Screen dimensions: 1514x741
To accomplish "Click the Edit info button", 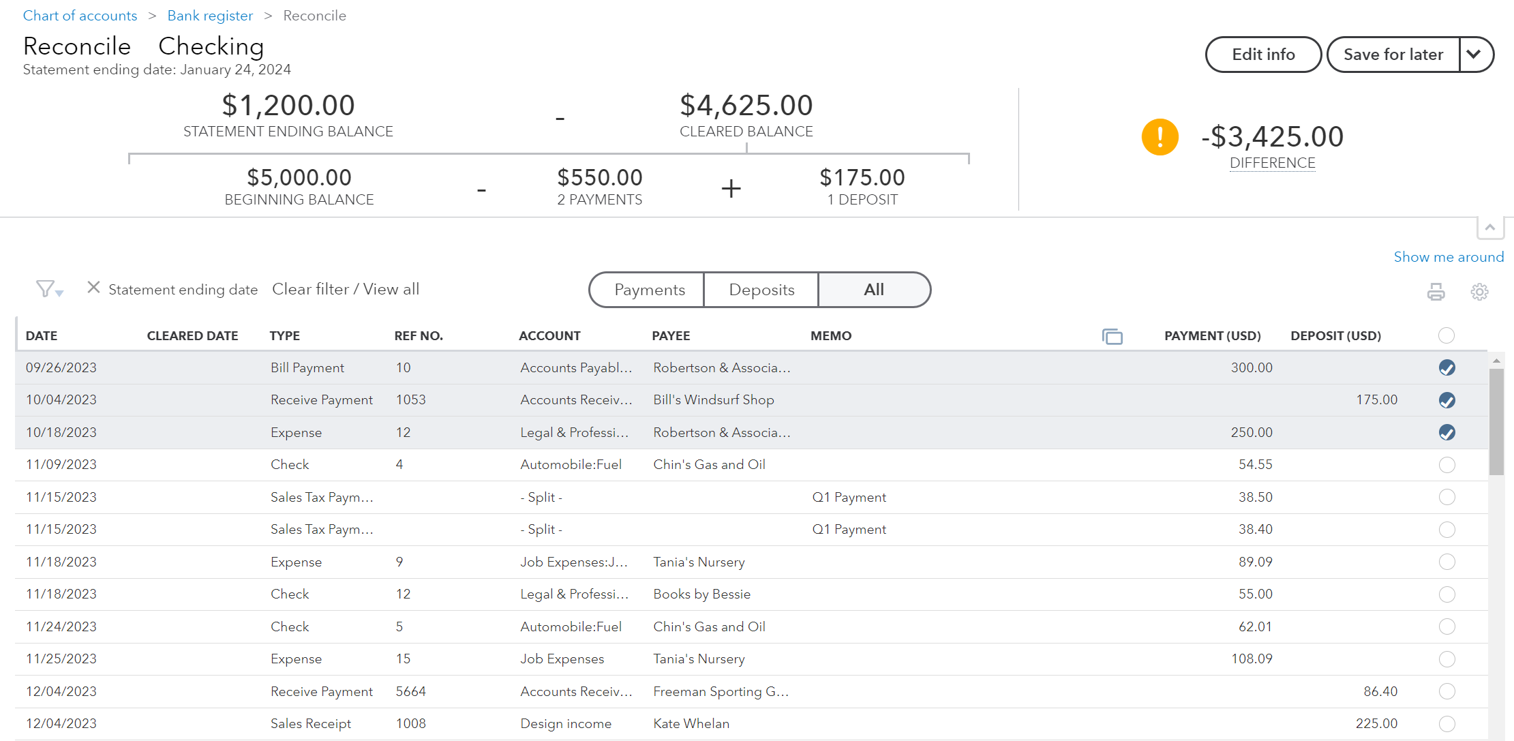I will pos(1262,55).
